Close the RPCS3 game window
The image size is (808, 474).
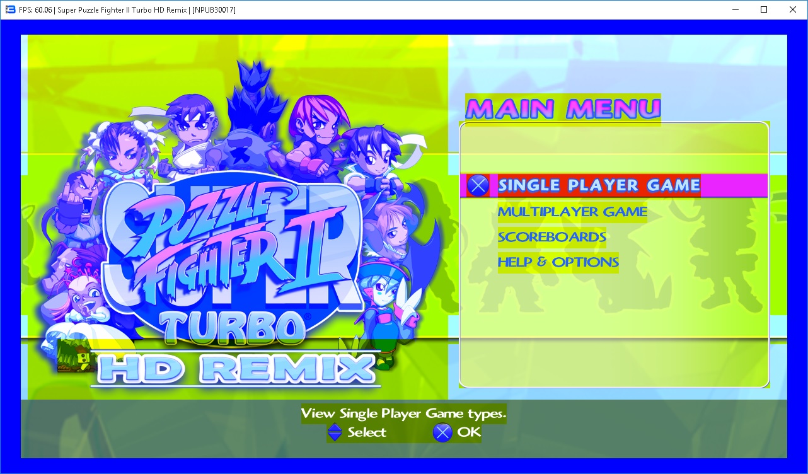[793, 9]
